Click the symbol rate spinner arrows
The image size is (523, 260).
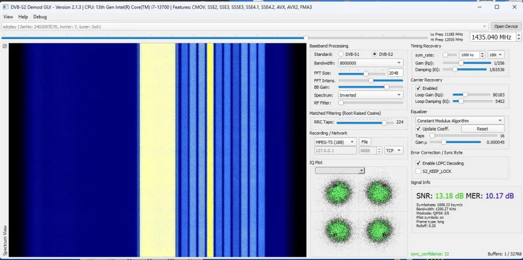pos(483,55)
